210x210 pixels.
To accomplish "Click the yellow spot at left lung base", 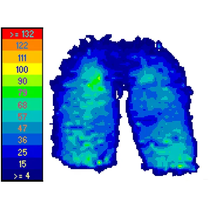I will coord(99,163).
